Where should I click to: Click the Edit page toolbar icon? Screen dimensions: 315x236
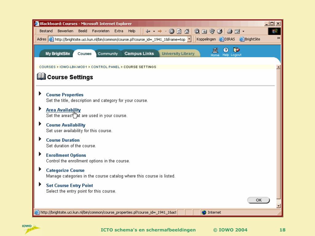tap(237, 31)
